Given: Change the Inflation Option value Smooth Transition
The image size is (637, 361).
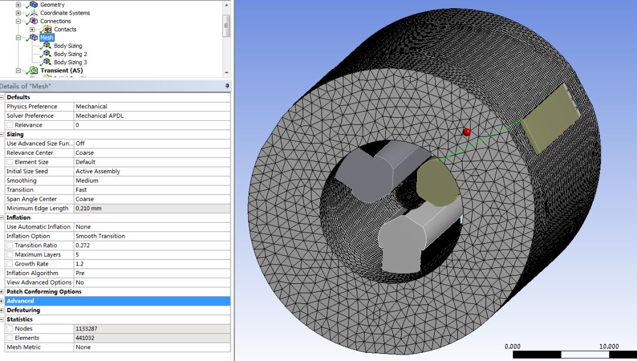Looking at the screenshot, I should [152, 236].
